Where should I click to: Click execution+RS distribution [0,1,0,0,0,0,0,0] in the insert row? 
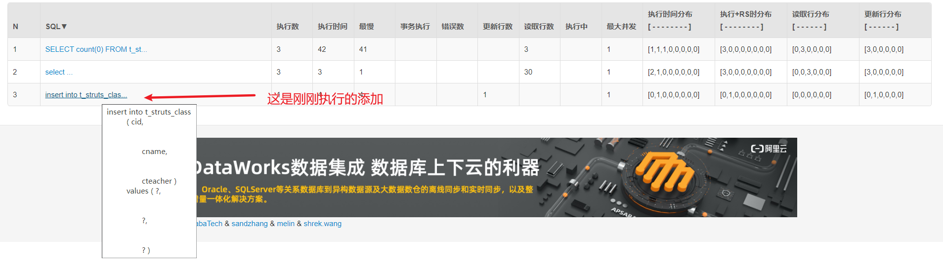[x=746, y=95]
